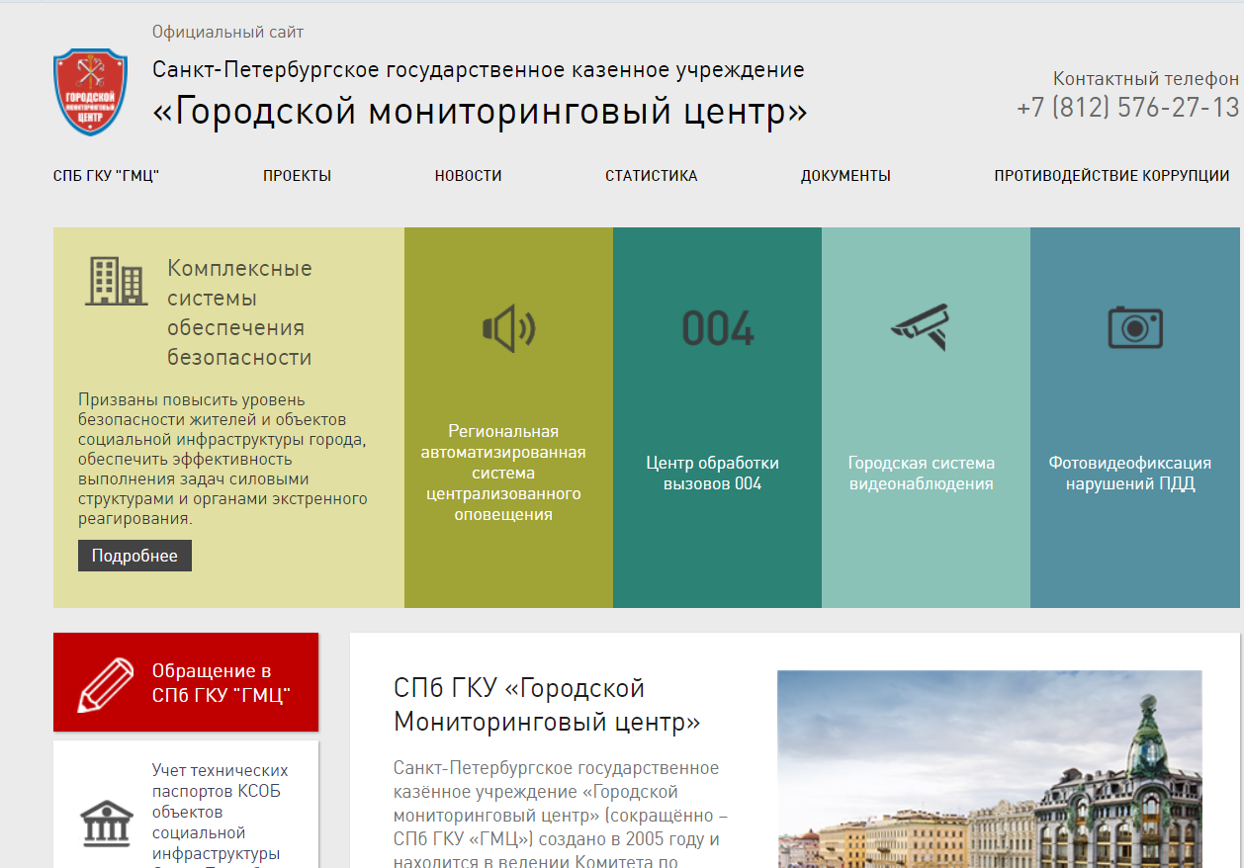Screen dimensions: 1244x868
Task: Select Документы in the navigation bar
Action: coord(845,176)
